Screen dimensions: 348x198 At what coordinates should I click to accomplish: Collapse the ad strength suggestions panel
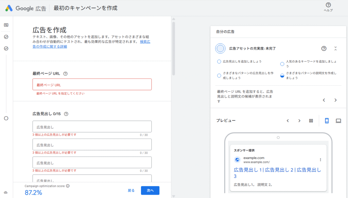(x=335, y=49)
